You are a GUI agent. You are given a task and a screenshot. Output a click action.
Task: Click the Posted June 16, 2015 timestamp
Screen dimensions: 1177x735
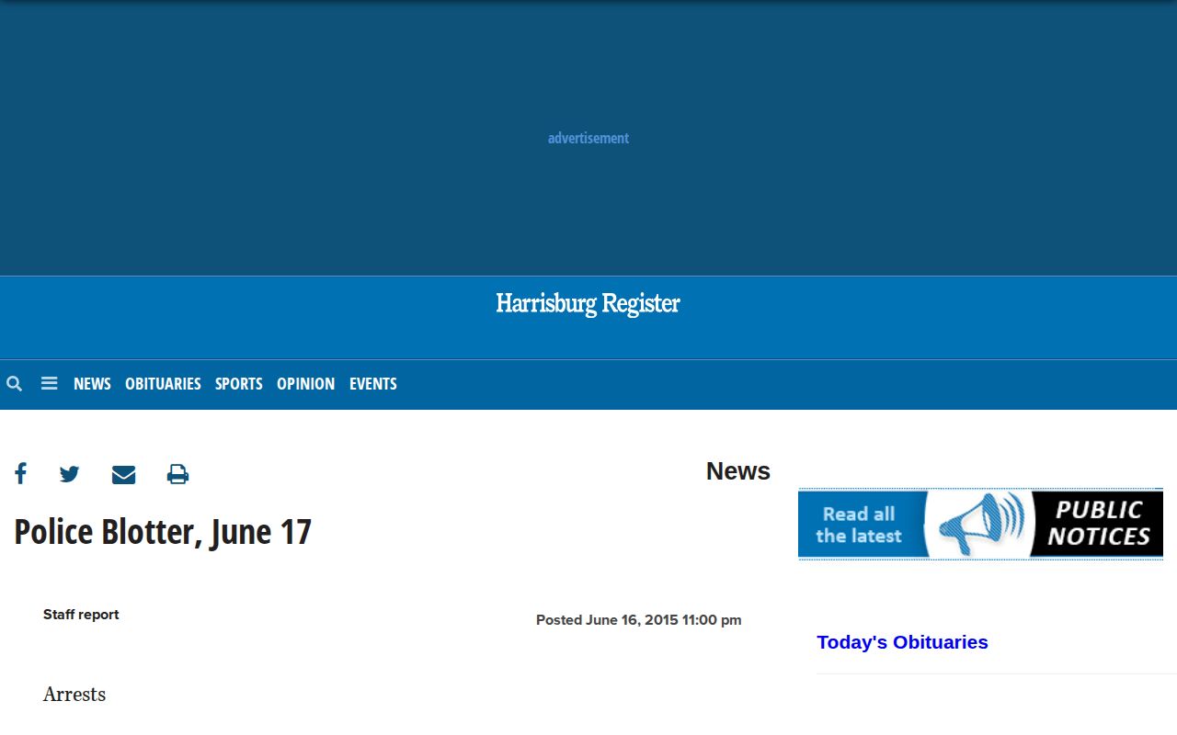639,620
